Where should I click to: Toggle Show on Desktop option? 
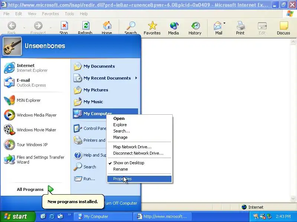point(139,163)
